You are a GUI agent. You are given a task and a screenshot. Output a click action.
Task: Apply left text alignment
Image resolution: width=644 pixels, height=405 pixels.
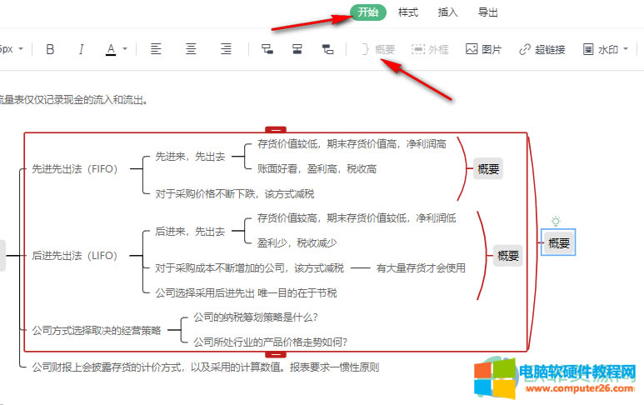[156, 49]
